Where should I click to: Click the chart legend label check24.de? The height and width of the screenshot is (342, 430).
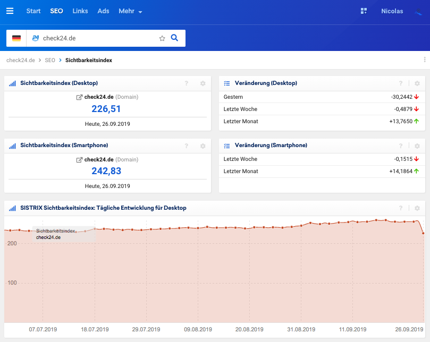coord(48,237)
